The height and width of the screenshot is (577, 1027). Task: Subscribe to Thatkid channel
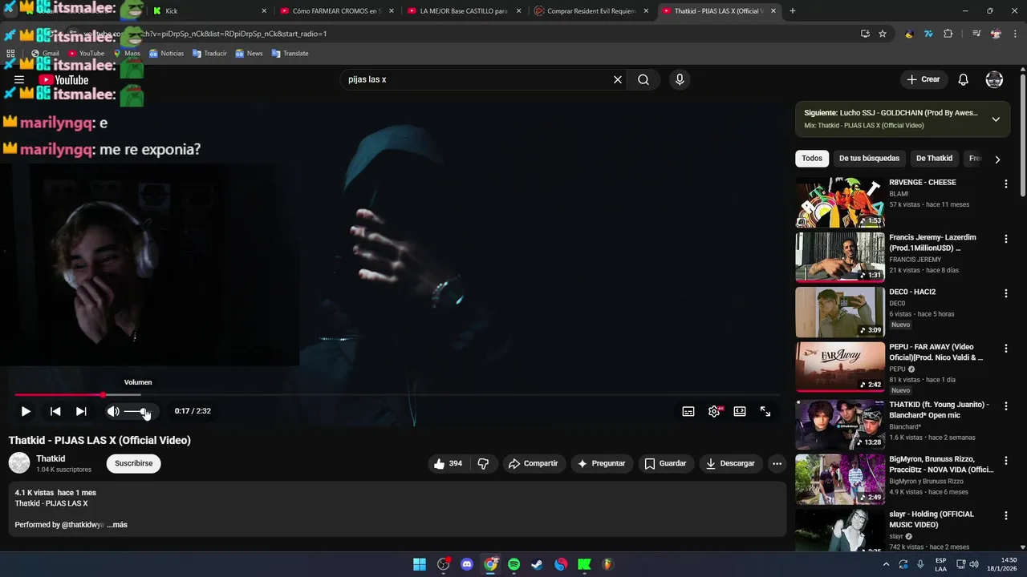click(x=133, y=463)
